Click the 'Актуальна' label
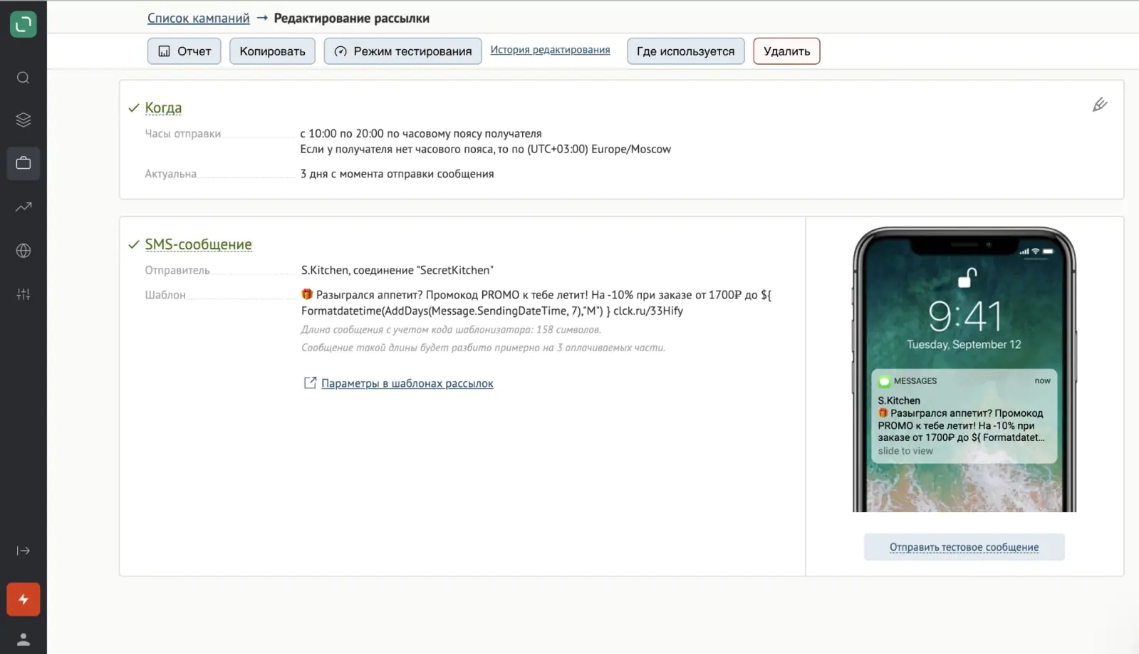 point(170,174)
